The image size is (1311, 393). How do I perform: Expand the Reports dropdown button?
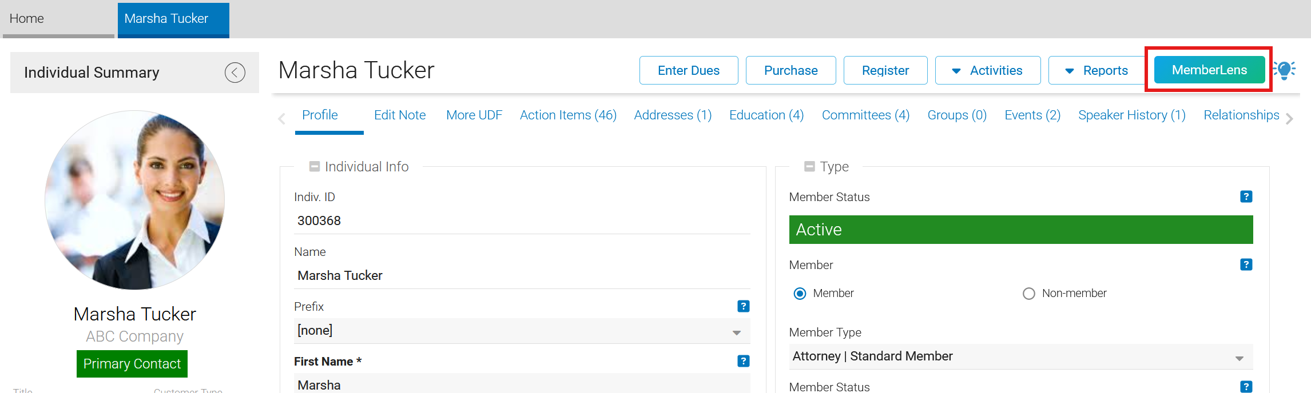(1097, 70)
